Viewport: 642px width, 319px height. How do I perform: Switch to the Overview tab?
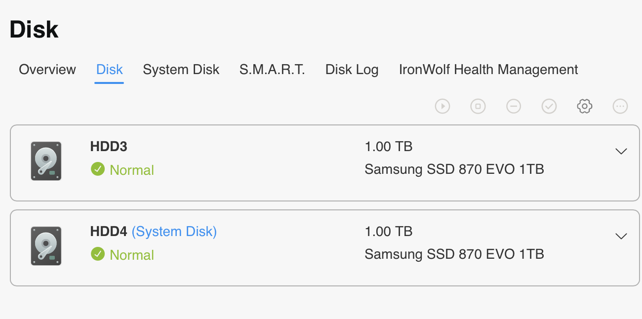tap(47, 70)
